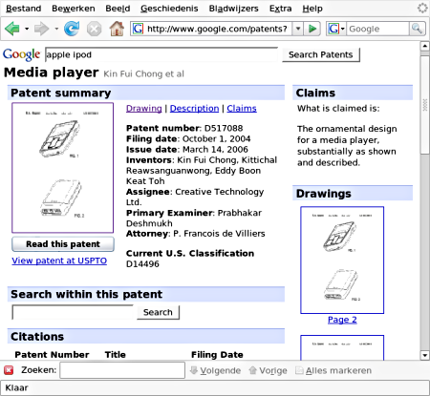Click the browser Google search box
Screen dimensions: 430x396
coord(377,29)
